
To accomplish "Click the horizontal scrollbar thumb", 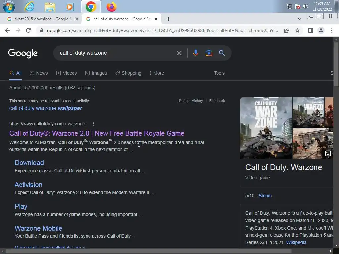I will 148,251.
